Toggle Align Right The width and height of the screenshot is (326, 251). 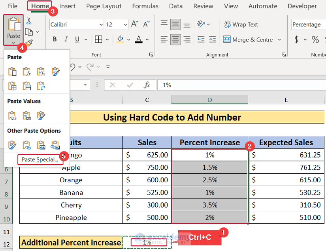(187, 39)
